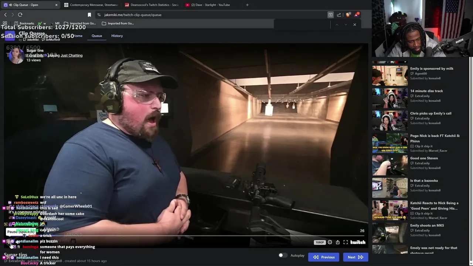Viewport: 473px width, 266px height.
Task: Click the share icon in the video player
Action: click(x=338, y=242)
